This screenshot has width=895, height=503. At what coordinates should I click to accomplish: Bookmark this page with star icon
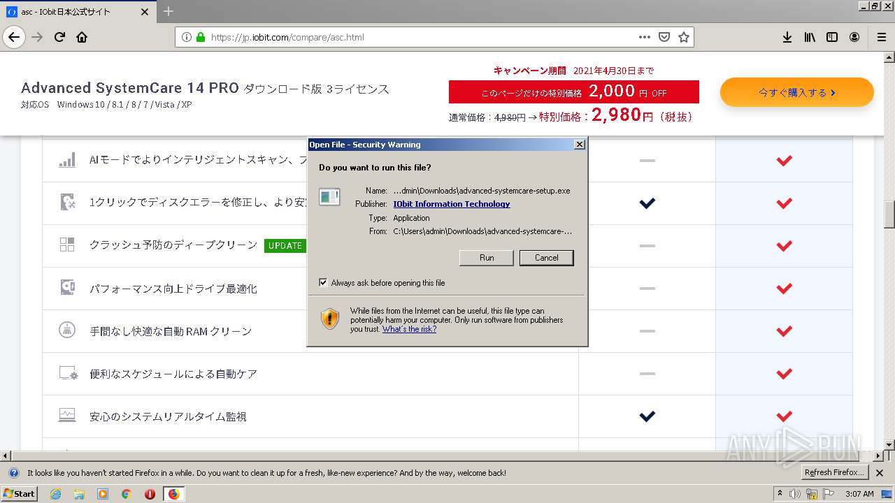coord(684,37)
